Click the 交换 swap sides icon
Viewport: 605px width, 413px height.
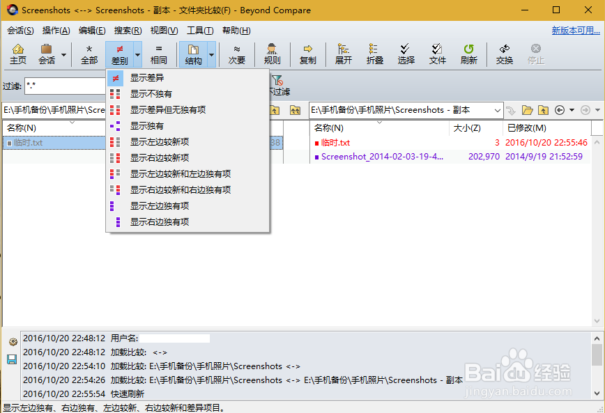pyautogui.click(x=505, y=54)
